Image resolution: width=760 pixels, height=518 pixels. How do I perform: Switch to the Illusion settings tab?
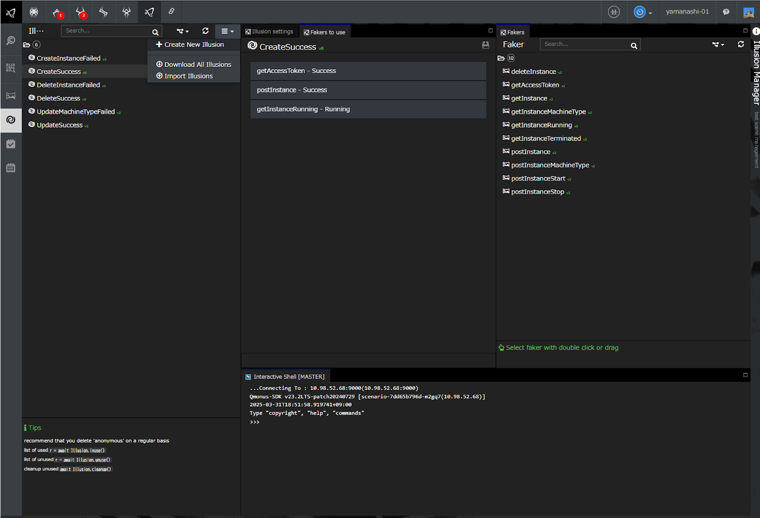tap(270, 32)
